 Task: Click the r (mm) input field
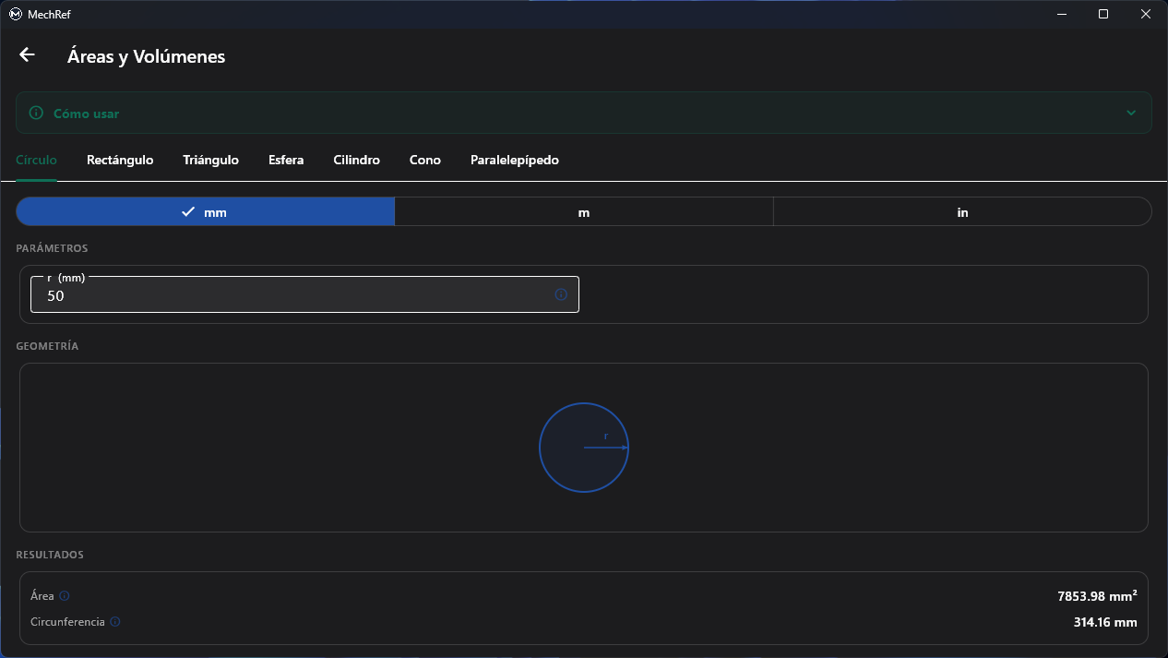[304, 294]
